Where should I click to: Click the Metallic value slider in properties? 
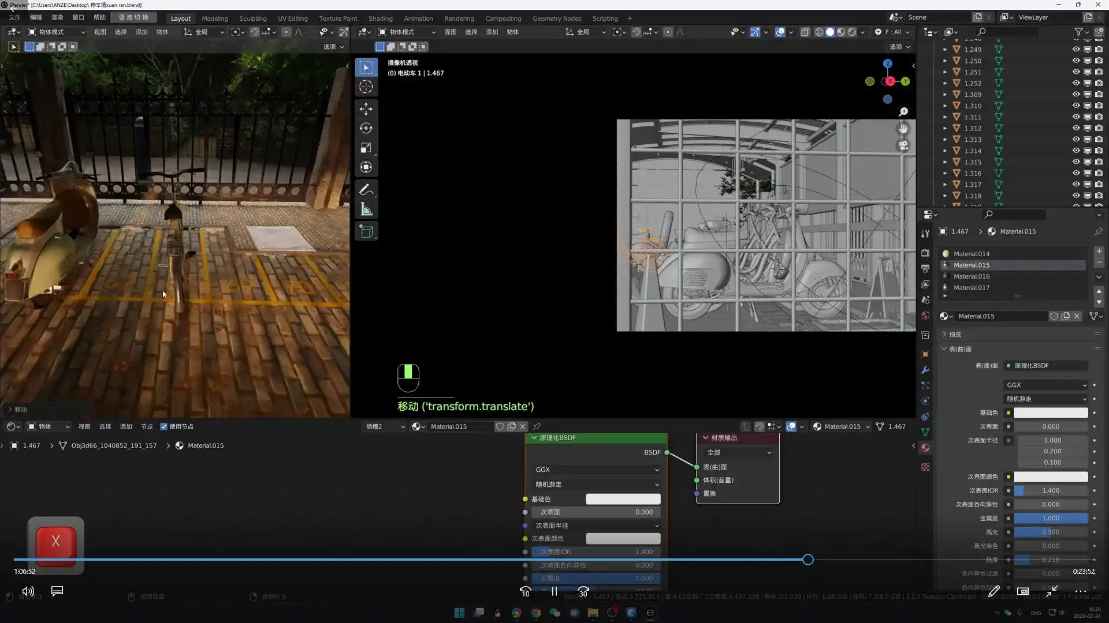click(x=1050, y=518)
